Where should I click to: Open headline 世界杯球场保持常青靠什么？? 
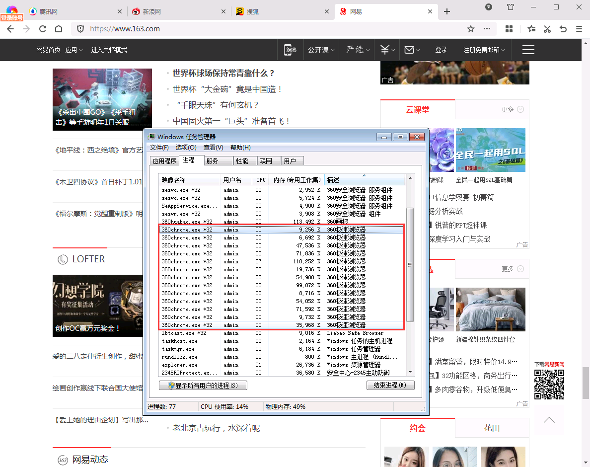[x=223, y=73]
